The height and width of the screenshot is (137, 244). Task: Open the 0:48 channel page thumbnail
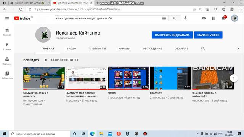point(86,78)
